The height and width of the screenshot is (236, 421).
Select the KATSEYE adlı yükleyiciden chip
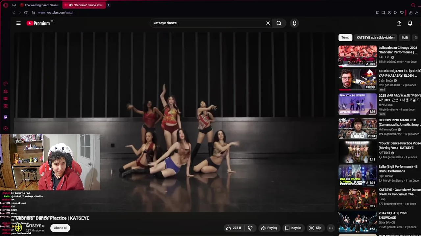click(x=375, y=37)
